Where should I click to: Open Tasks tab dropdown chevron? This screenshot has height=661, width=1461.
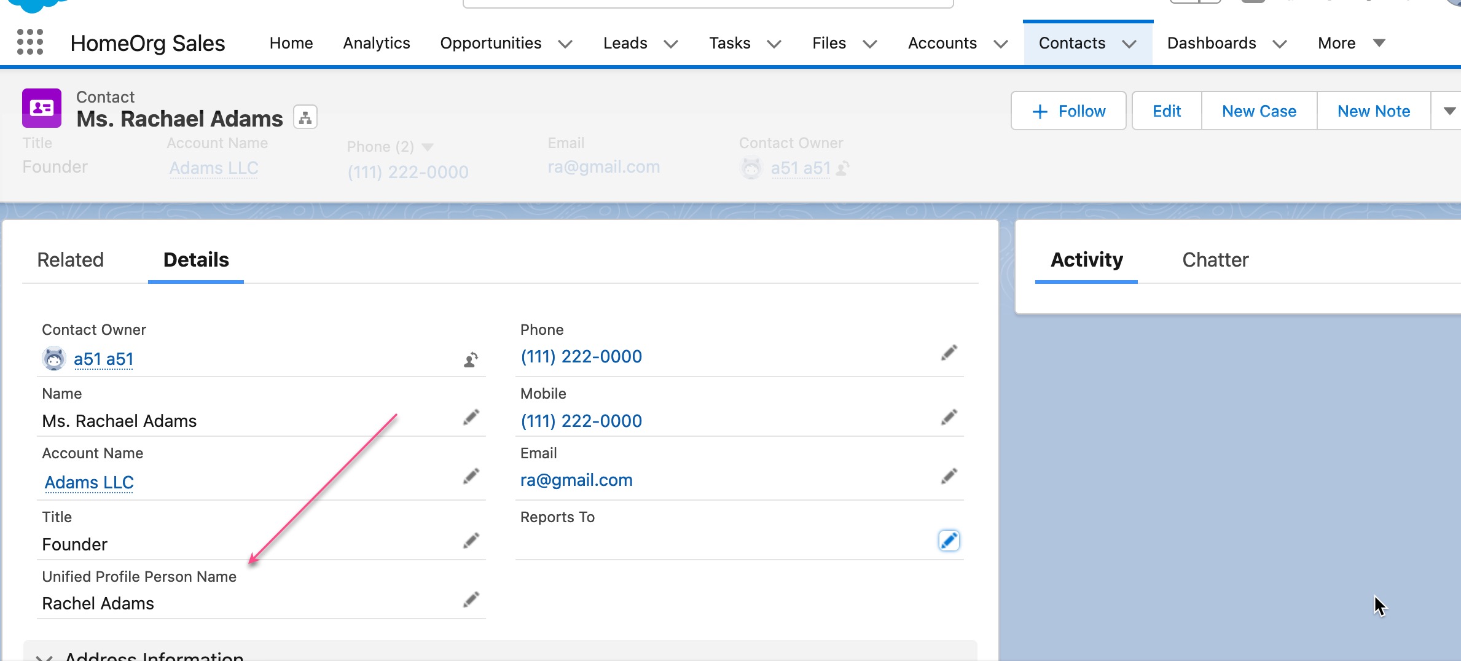pyautogui.click(x=774, y=44)
